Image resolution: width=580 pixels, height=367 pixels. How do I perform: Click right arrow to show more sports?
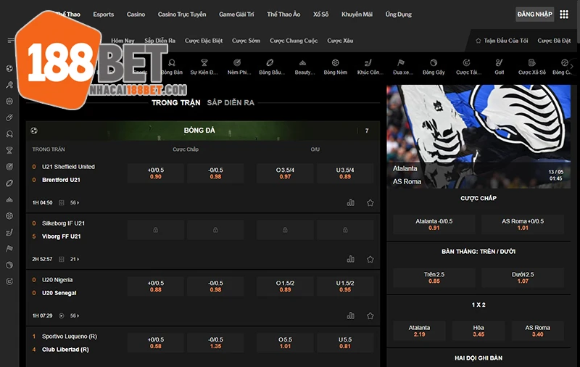(572, 67)
